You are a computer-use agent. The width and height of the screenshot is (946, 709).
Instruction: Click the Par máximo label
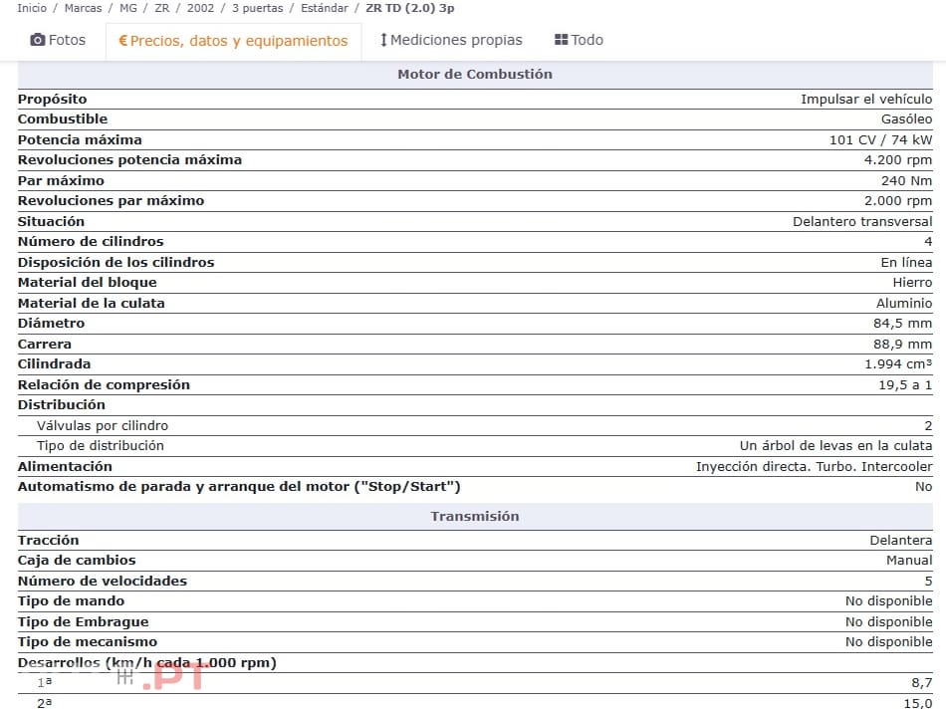(x=61, y=181)
